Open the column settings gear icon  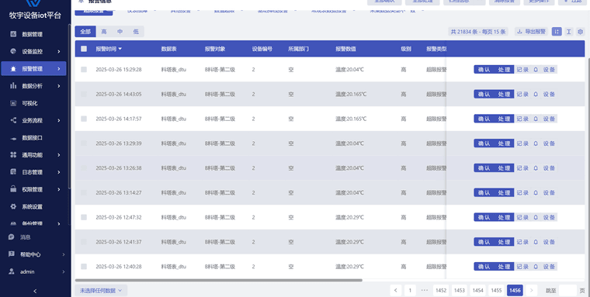tap(580, 32)
